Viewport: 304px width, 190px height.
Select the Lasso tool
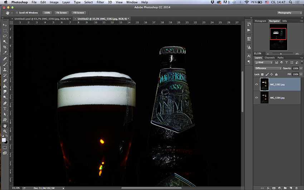click(5, 36)
